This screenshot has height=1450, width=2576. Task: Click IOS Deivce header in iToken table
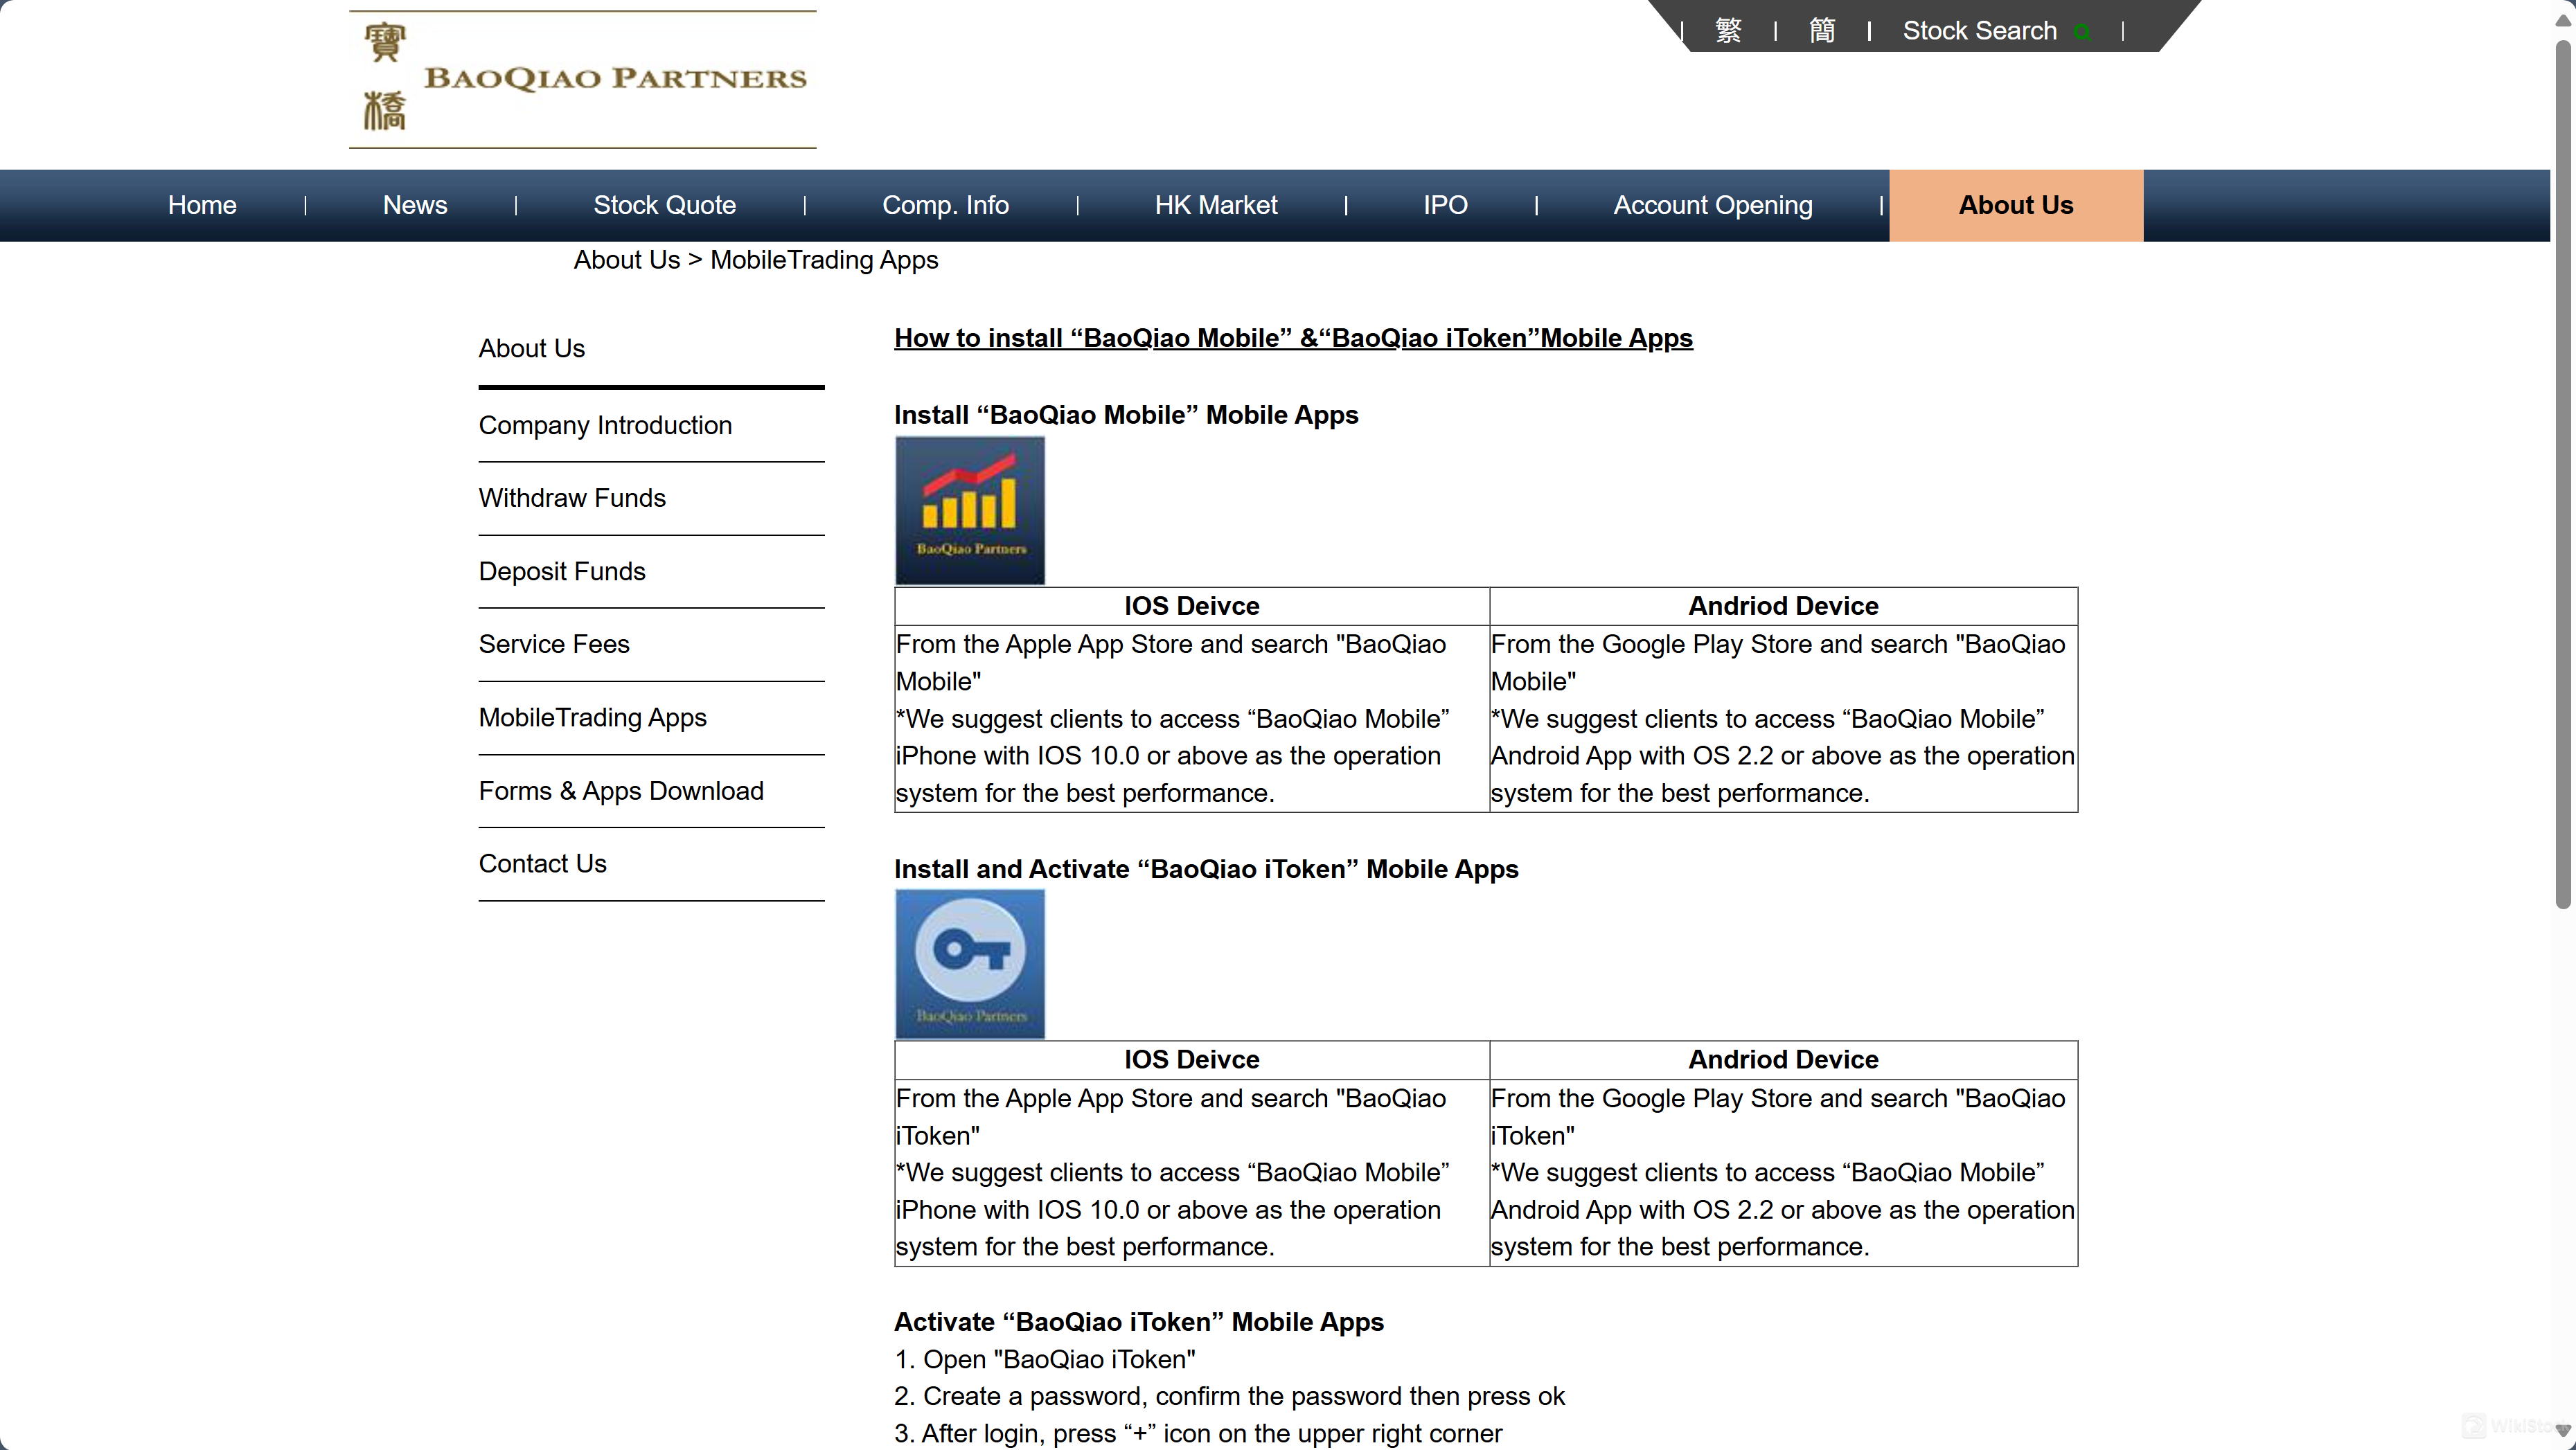pos(1192,1060)
